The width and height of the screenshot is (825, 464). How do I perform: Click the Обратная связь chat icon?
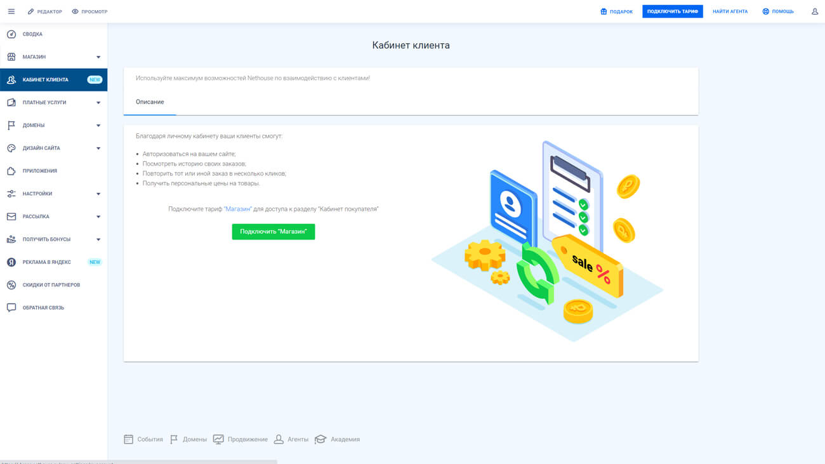[x=11, y=308]
